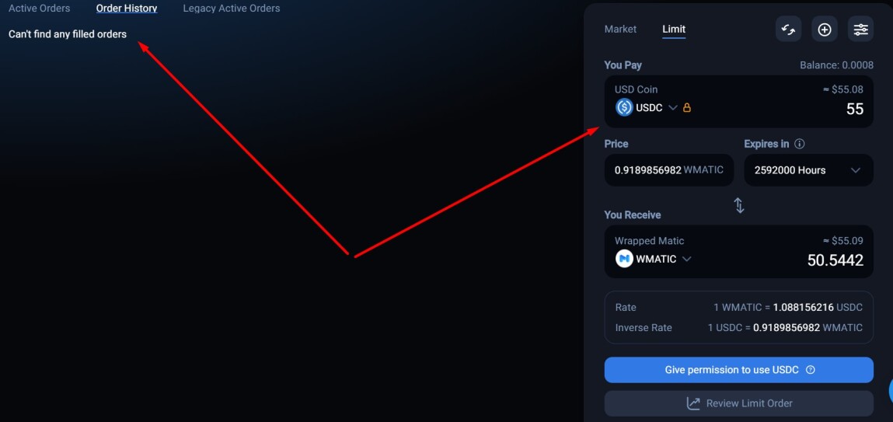
Task: Click the Price input field
Action: [x=668, y=169]
